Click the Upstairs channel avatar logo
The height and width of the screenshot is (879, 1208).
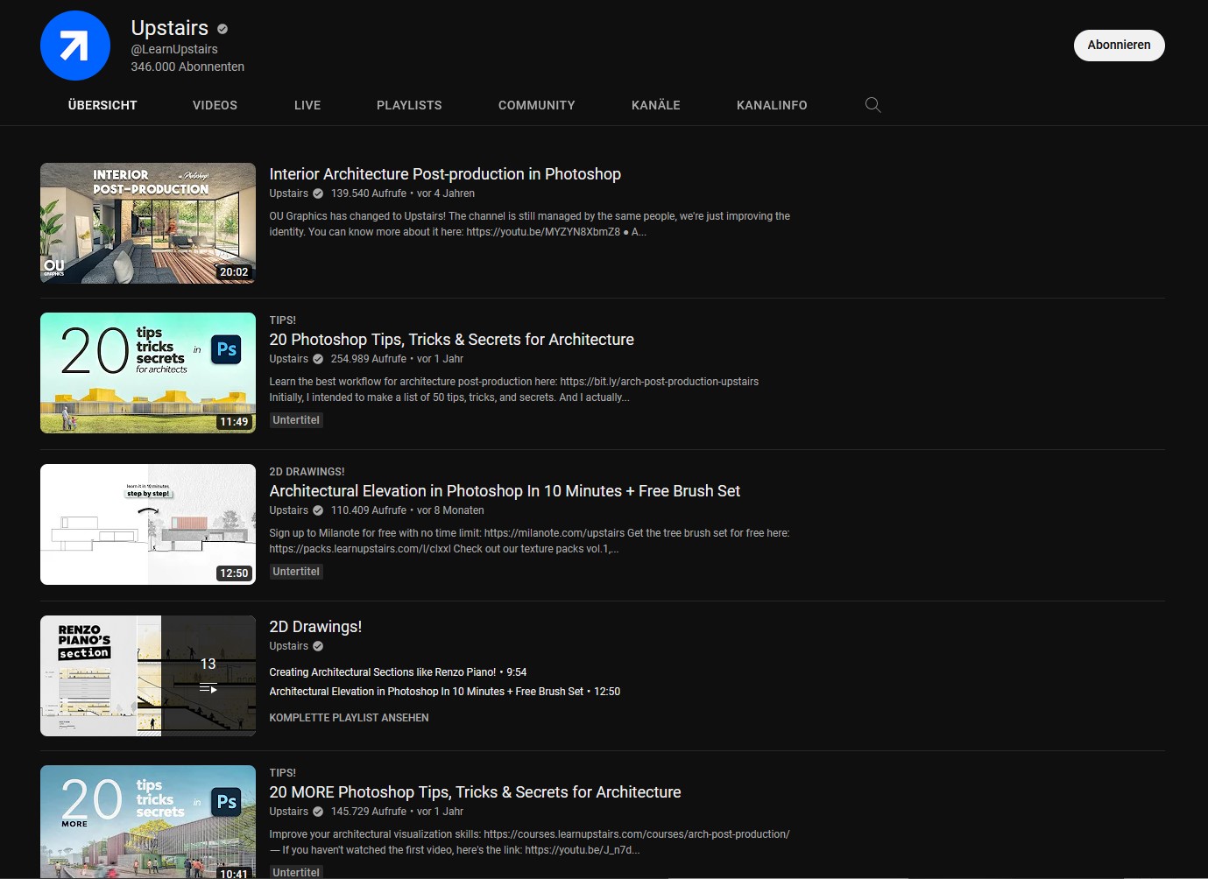pos(75,46)
